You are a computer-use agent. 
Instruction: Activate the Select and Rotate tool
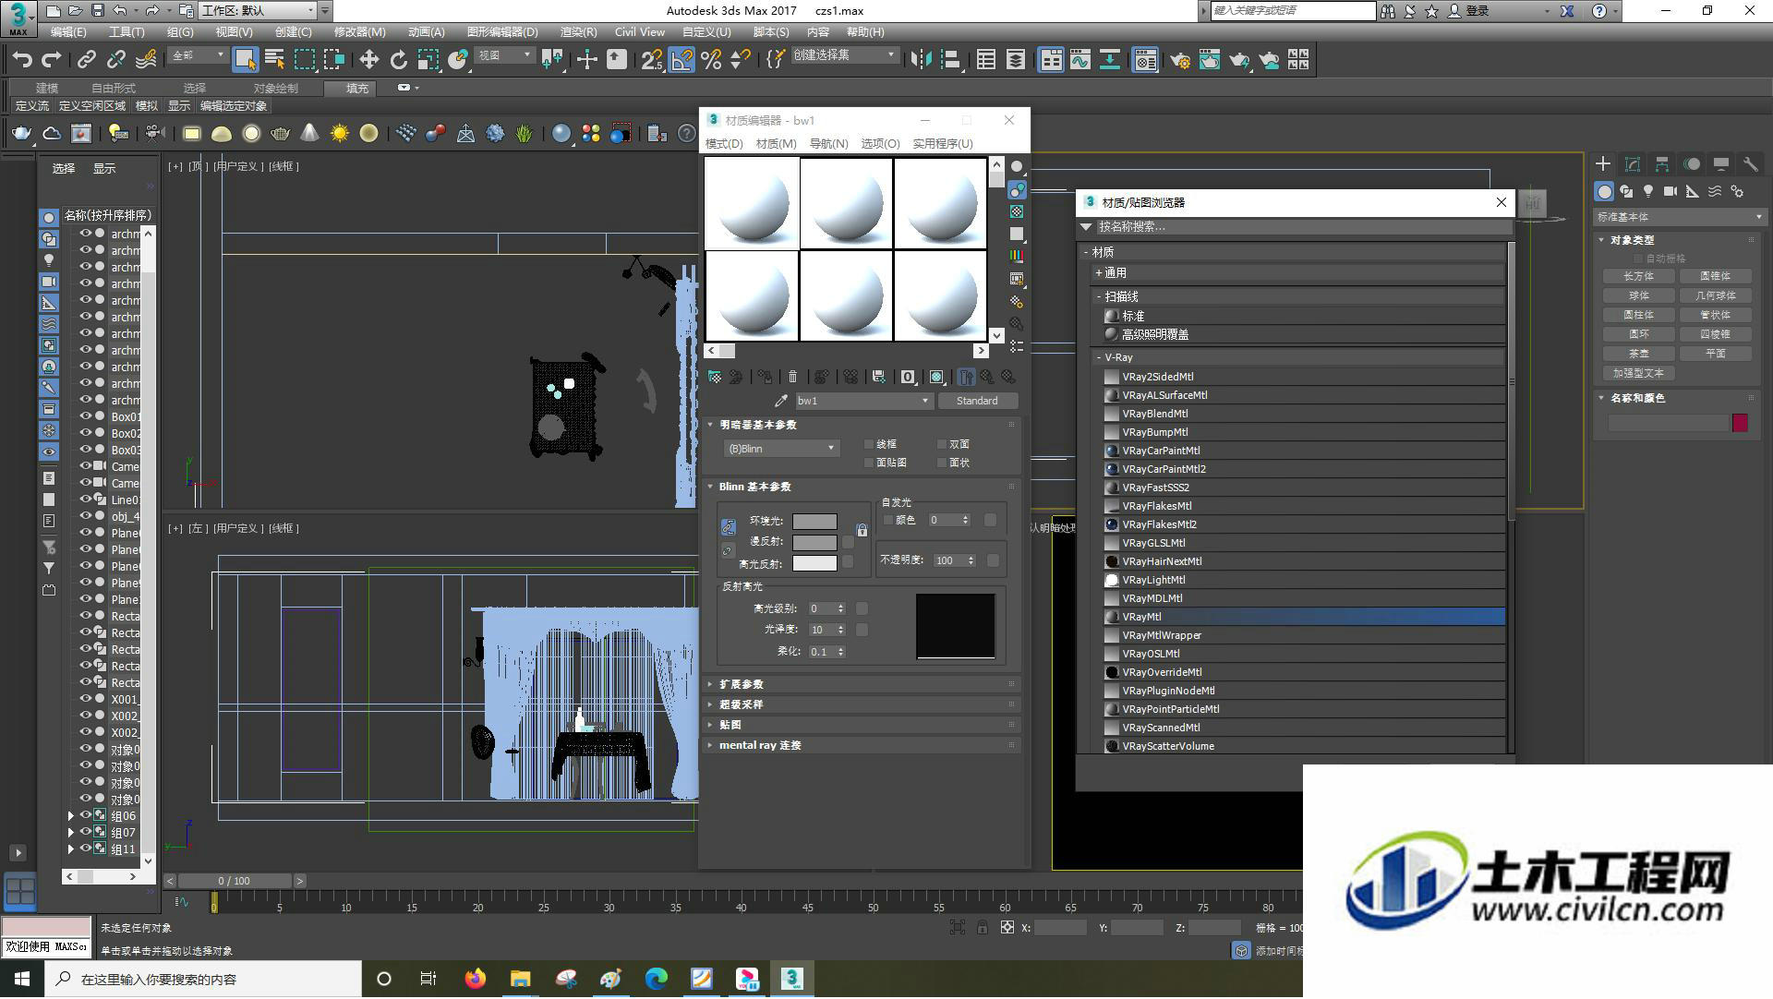[398, 60]
